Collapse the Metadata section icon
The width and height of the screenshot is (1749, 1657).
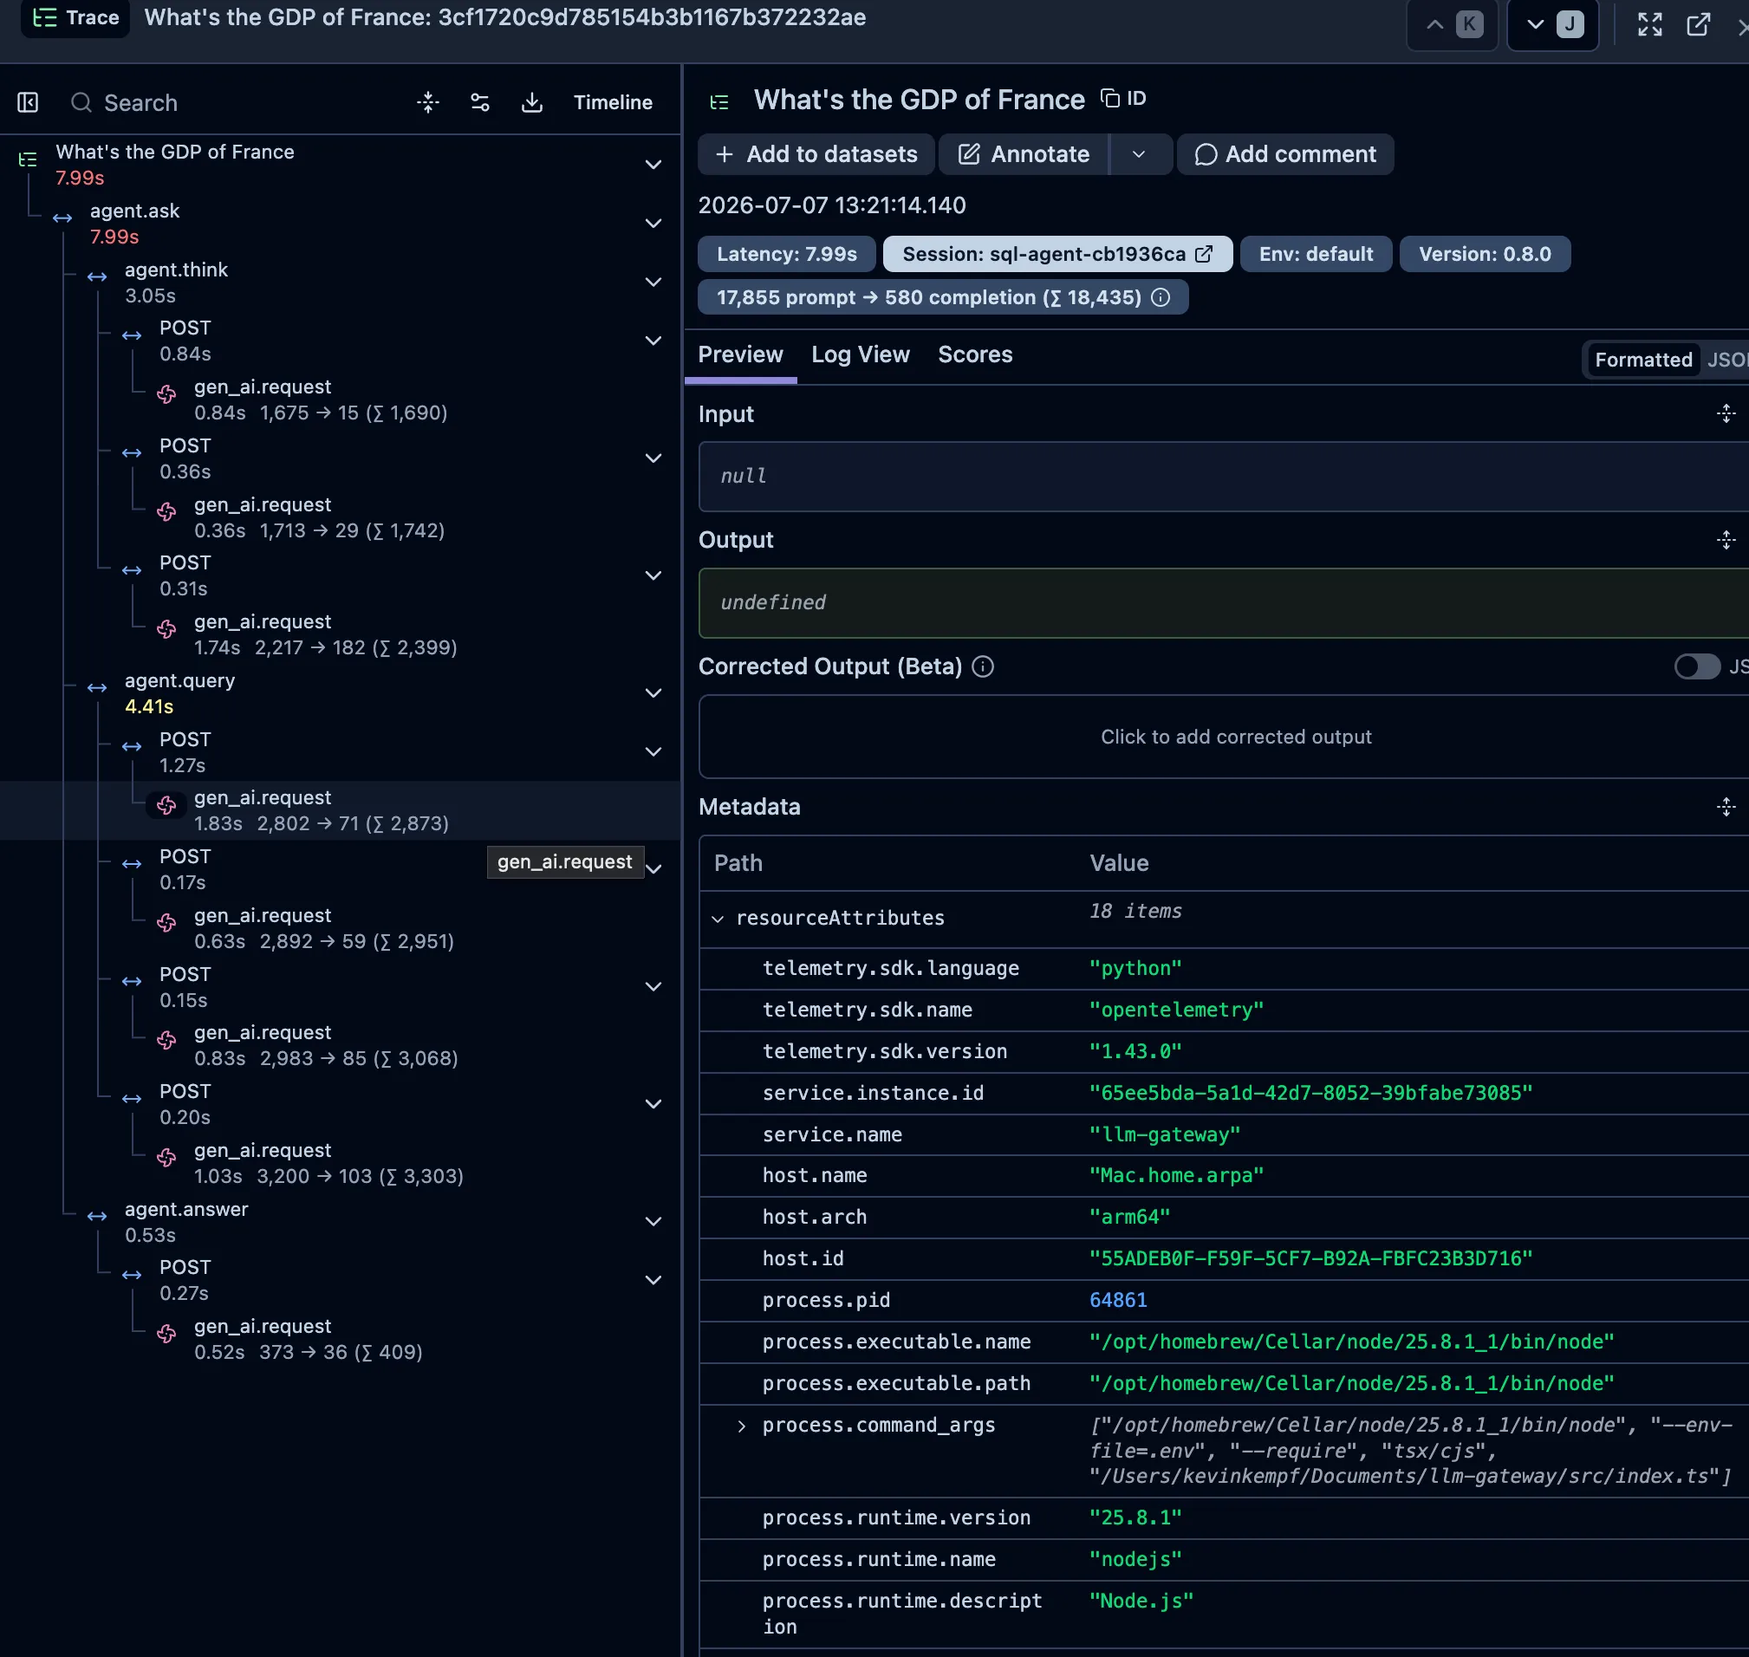tap(1725, 807)
